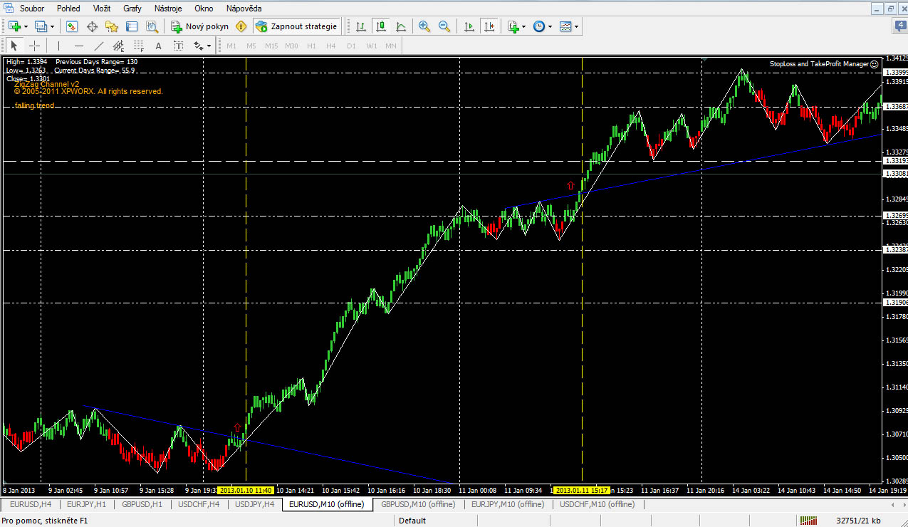Click the Nový pokyn button
Screen dimensions: 908x527
(x=199, y=26)
